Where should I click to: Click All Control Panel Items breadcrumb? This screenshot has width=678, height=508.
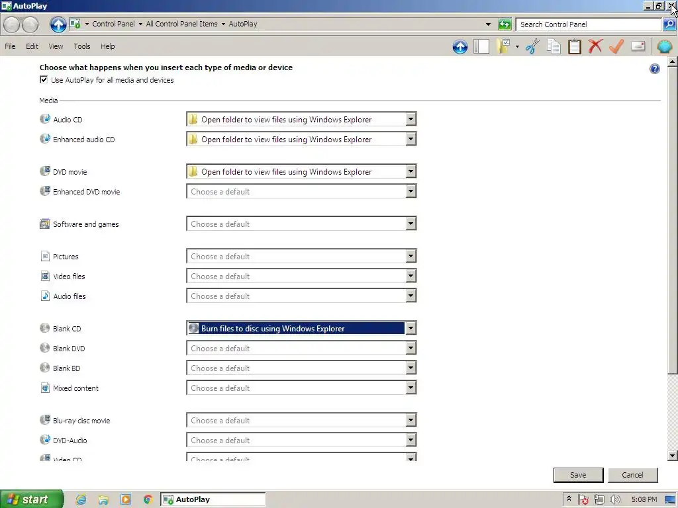point(181,24)
